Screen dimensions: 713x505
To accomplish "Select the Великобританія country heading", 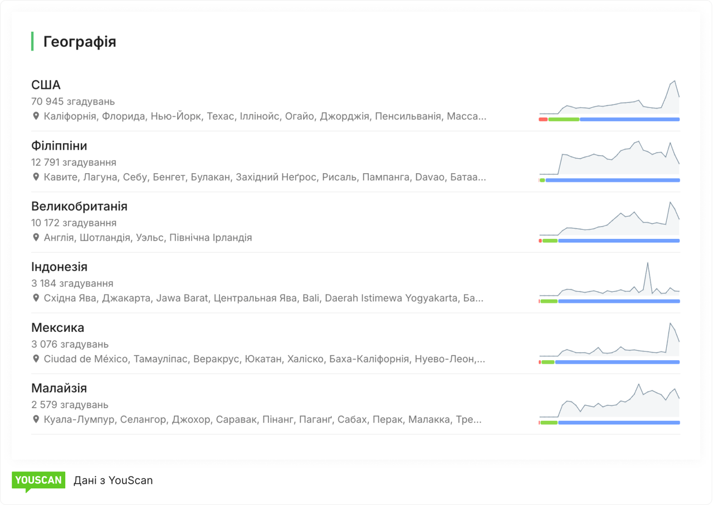I will 79,207.
